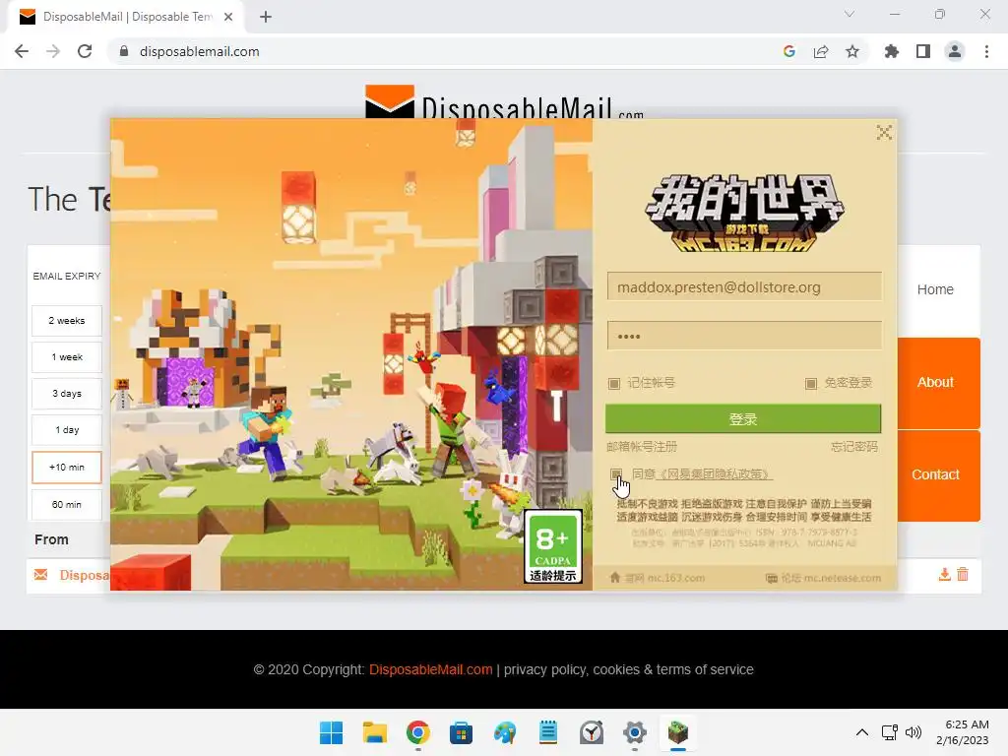Click the address bar URL
Viewport: 1008px width, 756px height.
click(x=199, y=51)
